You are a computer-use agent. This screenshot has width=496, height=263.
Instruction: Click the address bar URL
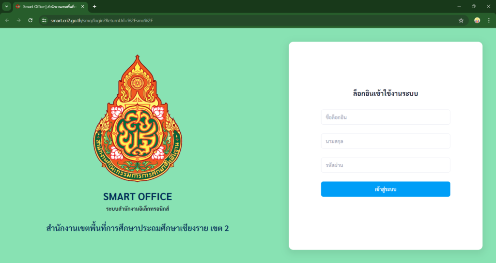tap(102, 20)
